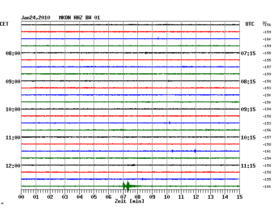Click the 08 minute axis tick label
The image size is (273, 208).
point(137,197)
